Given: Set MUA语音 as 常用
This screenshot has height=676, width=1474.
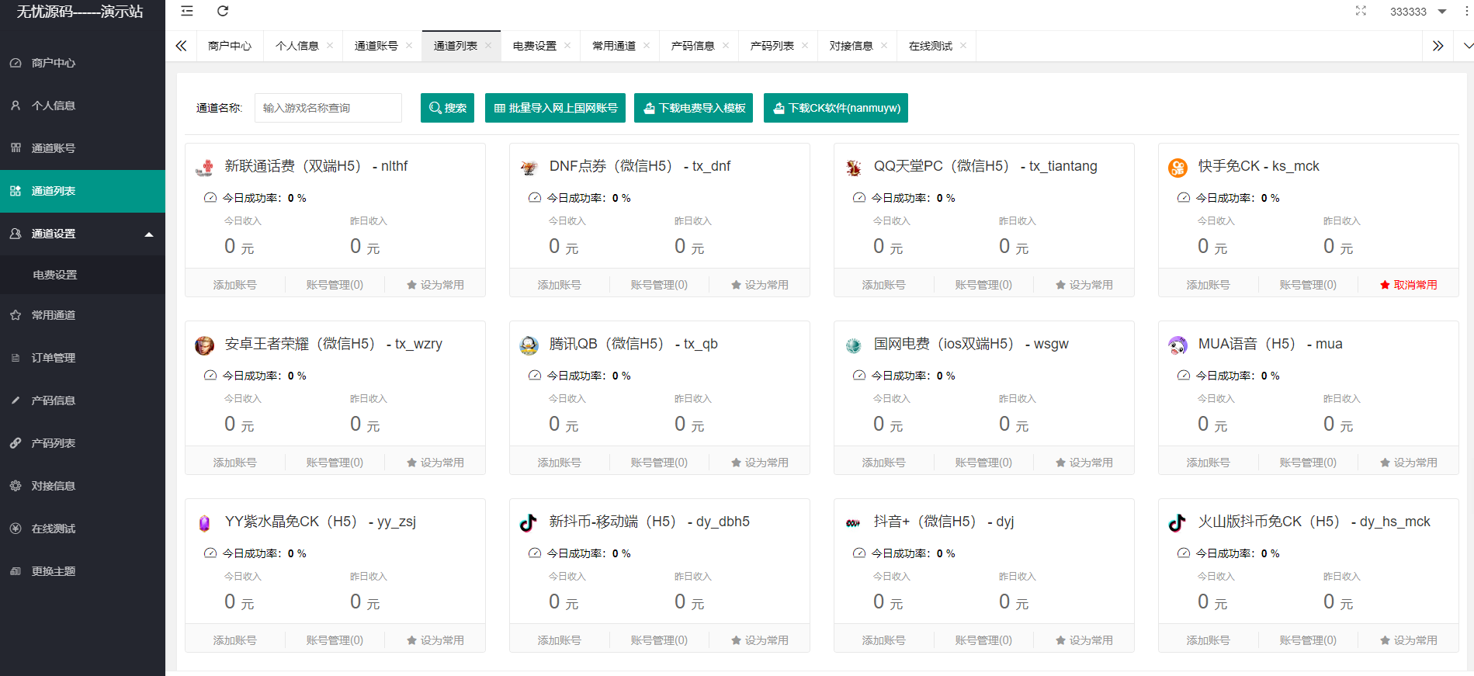Looking at the screenshot, I should (1409, 463).
